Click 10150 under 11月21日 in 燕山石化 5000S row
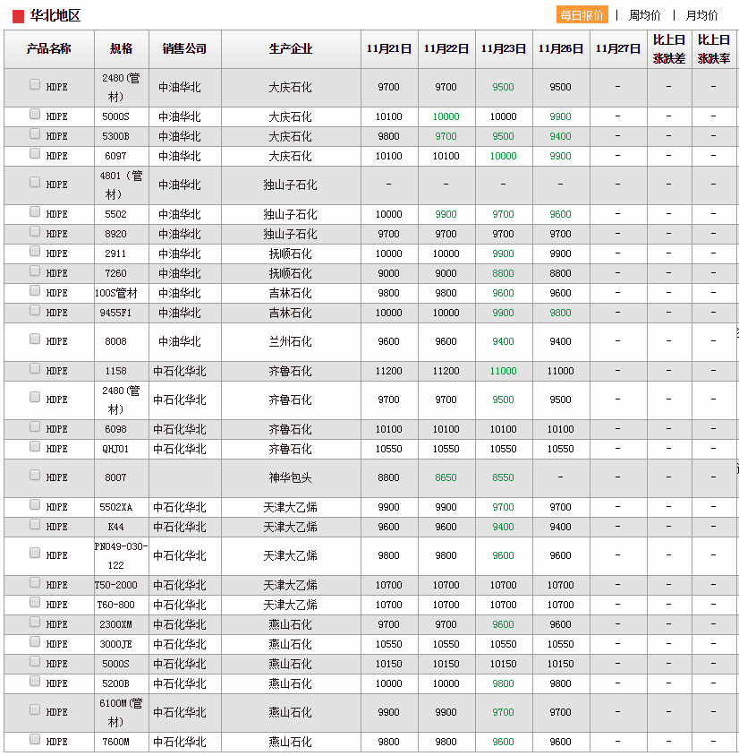The image size is (739, 756). click(x=388, y=664)
